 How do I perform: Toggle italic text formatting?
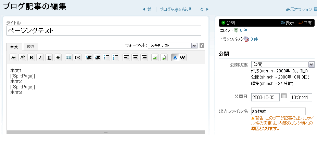(40, 57)
